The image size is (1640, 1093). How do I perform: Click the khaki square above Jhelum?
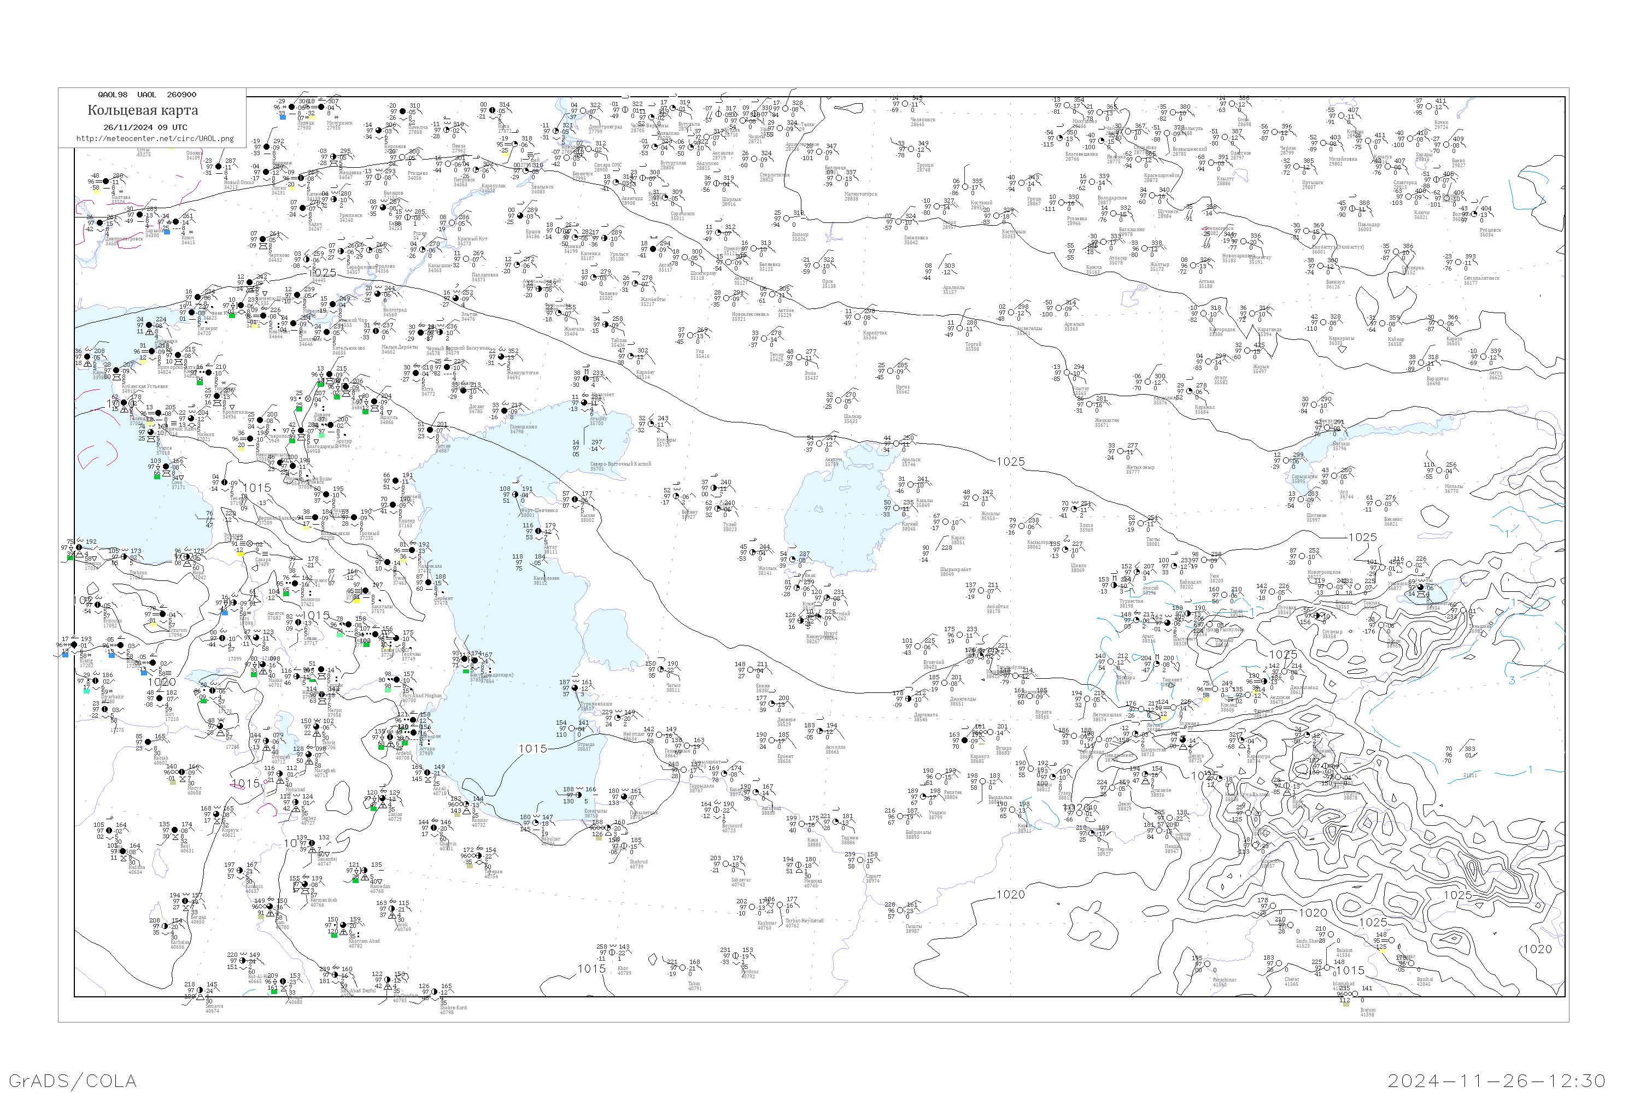[1346, 1004]
